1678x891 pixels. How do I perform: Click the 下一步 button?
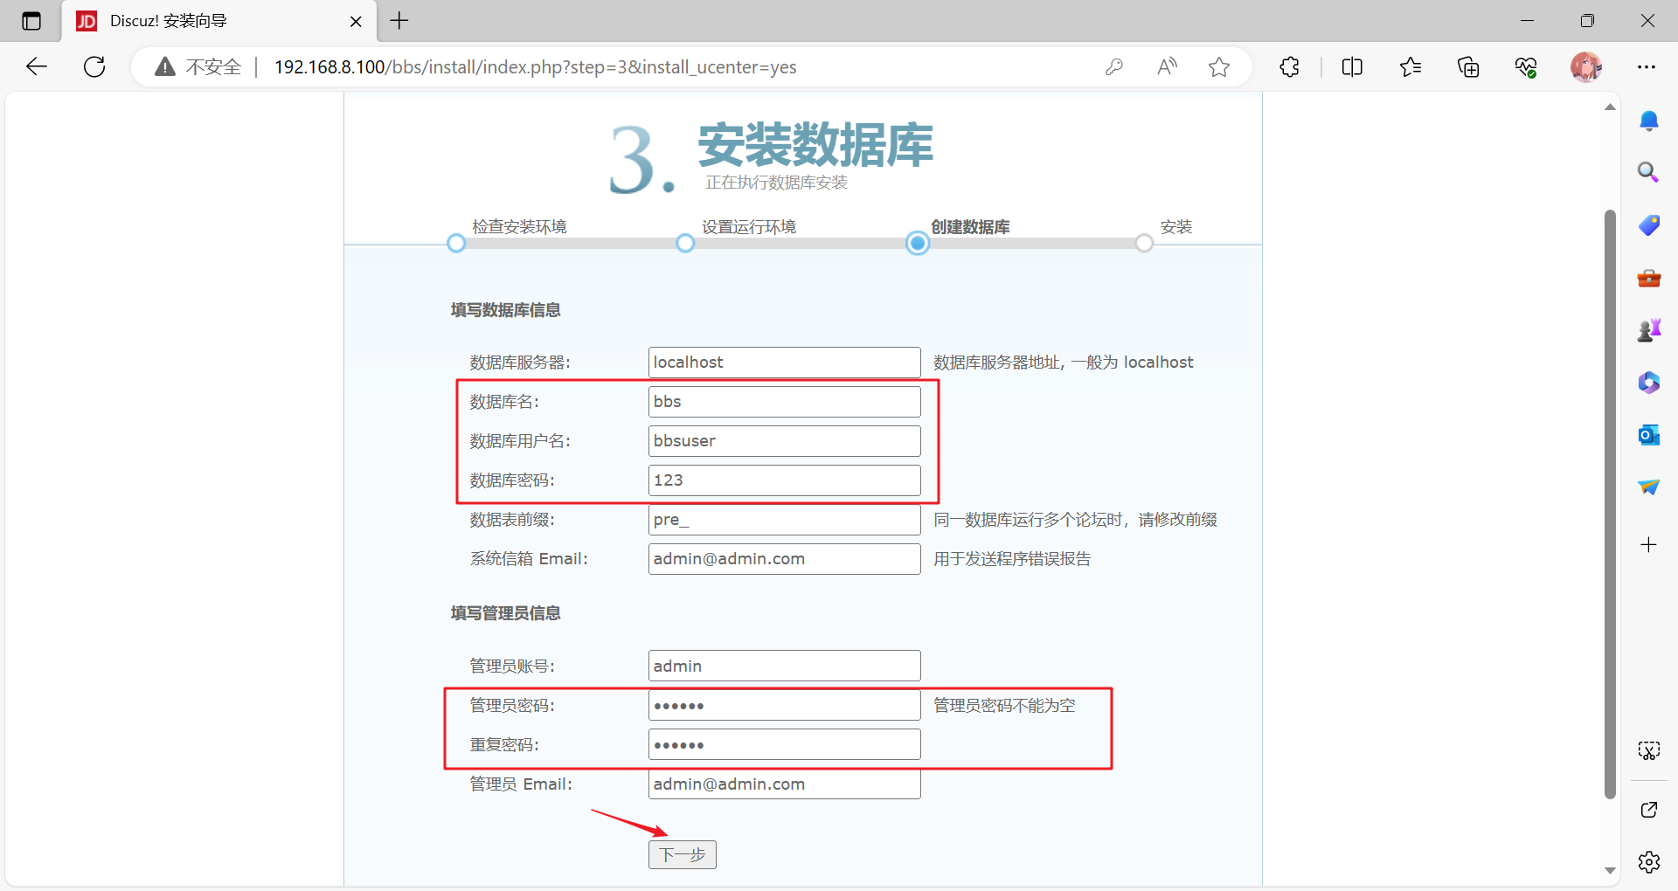pos(683,855)
